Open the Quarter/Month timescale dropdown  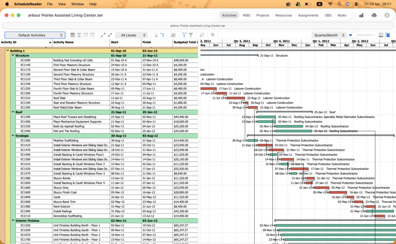tap(329, 35)
